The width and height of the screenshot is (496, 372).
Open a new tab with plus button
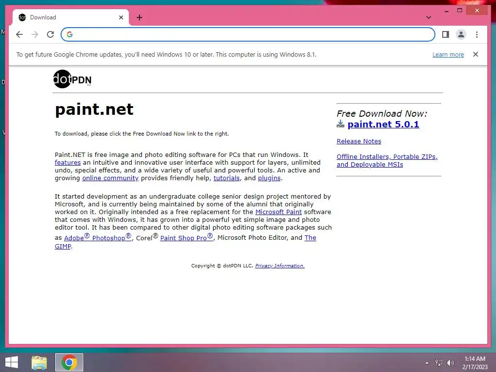pyautogui.click(x=139, y=17)
